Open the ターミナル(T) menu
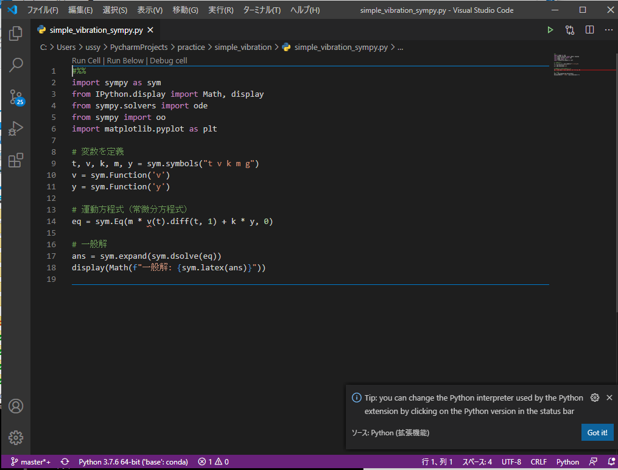 pos(262,10)
